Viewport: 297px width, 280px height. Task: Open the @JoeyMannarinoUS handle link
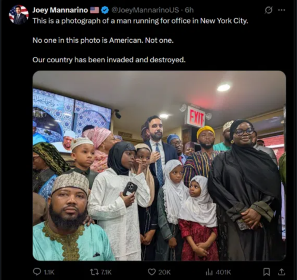145,10
